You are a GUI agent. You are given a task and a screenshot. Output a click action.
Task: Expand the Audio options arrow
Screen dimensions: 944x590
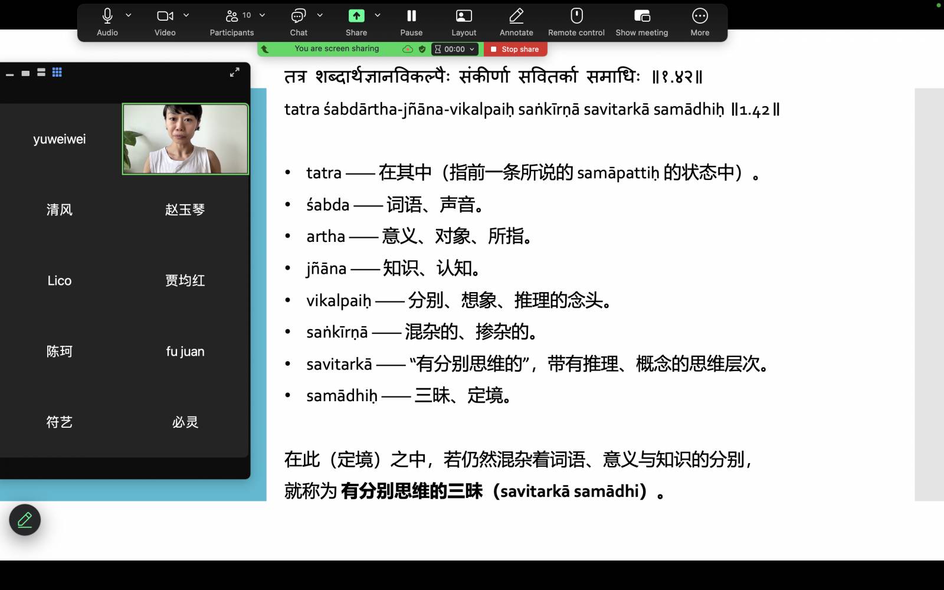coord(129,15)
